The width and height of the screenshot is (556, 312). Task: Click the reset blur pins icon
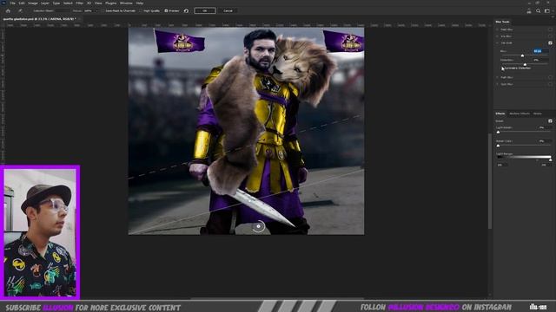(186, 11)
